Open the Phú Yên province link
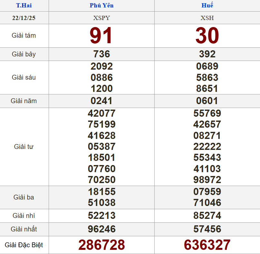This screenshot has width=260, height=254. pos(101,5)
